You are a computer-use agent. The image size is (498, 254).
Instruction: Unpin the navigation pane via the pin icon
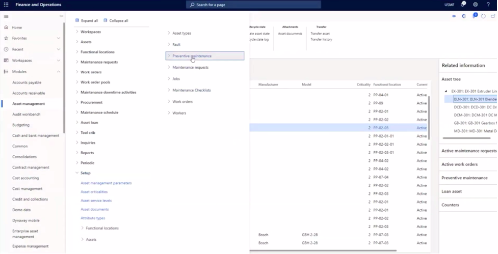point(61,16)
